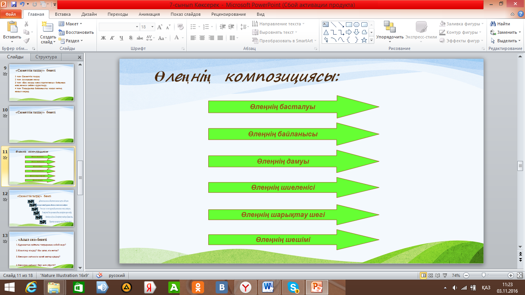Open Экспресс-стили quick styles
Image resolution: width=525 pixels, height=295 pixels.
pyautogui.click(x=421, y=32)
